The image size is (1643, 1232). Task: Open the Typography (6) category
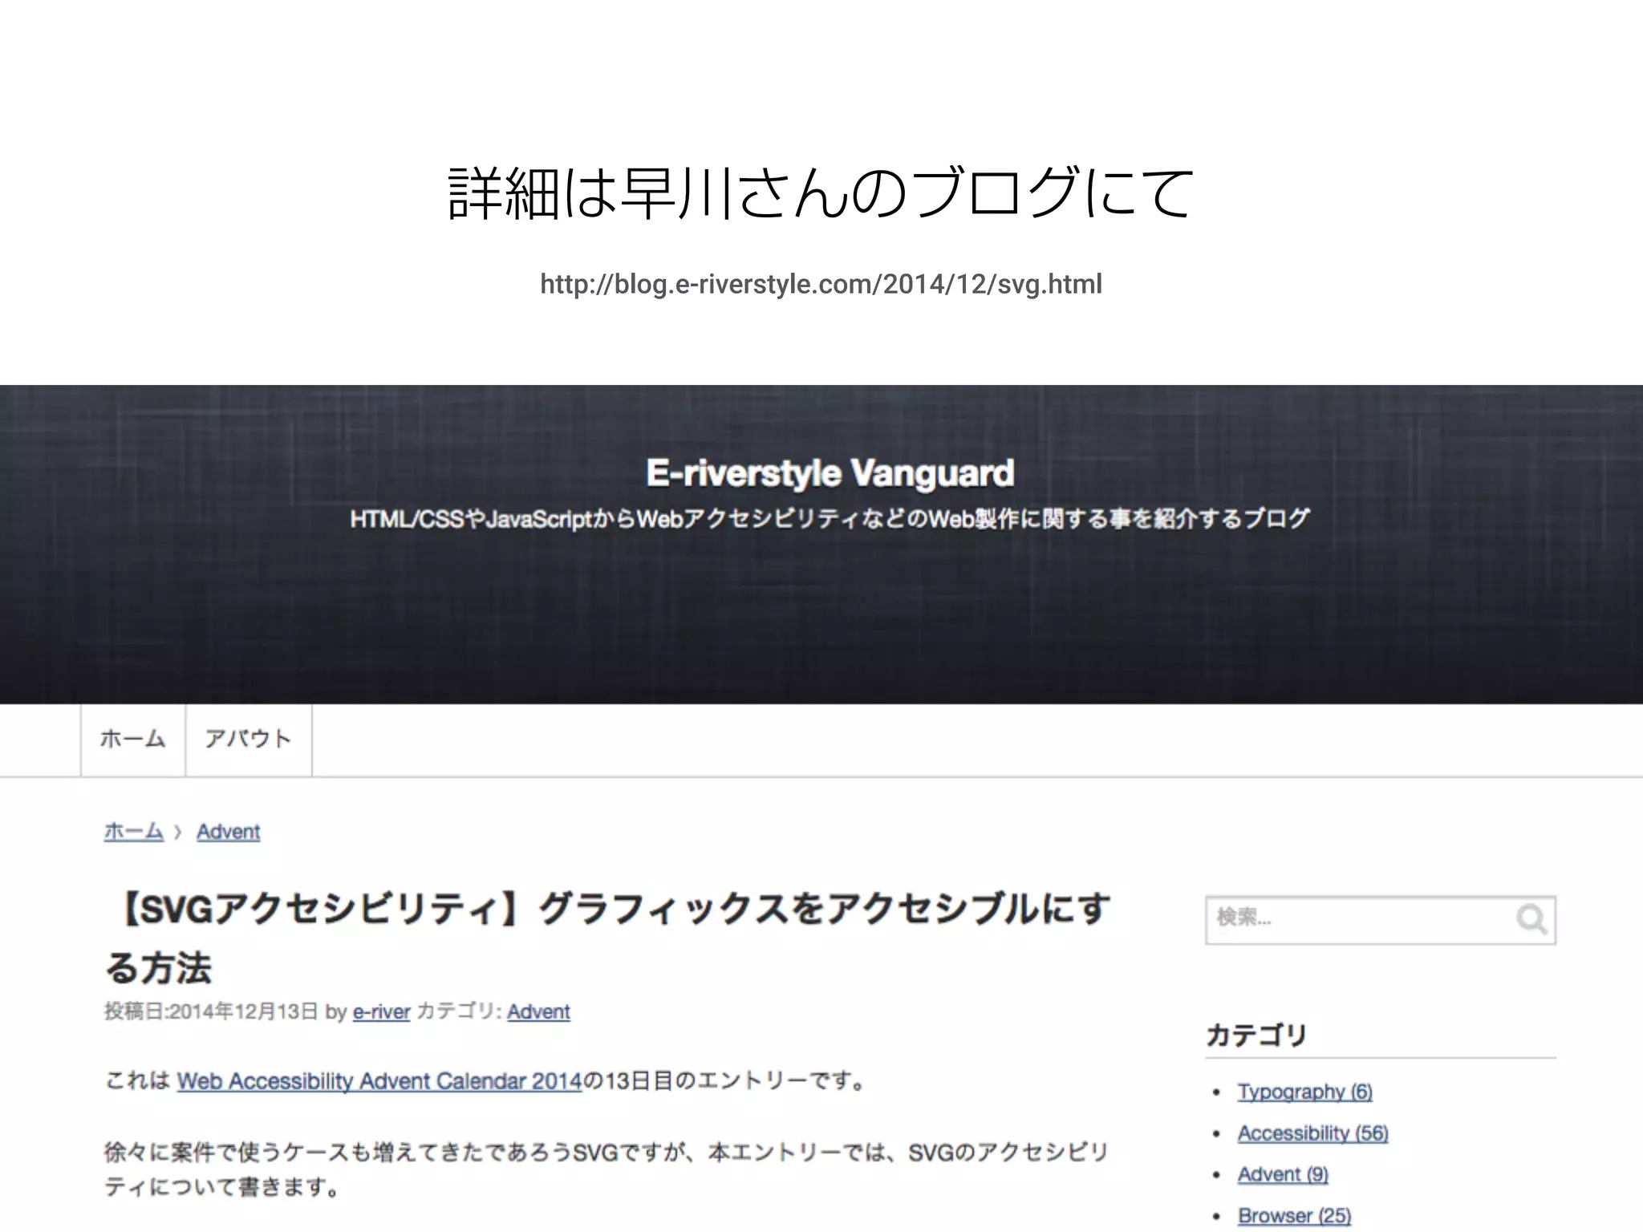[1304, 1092]
